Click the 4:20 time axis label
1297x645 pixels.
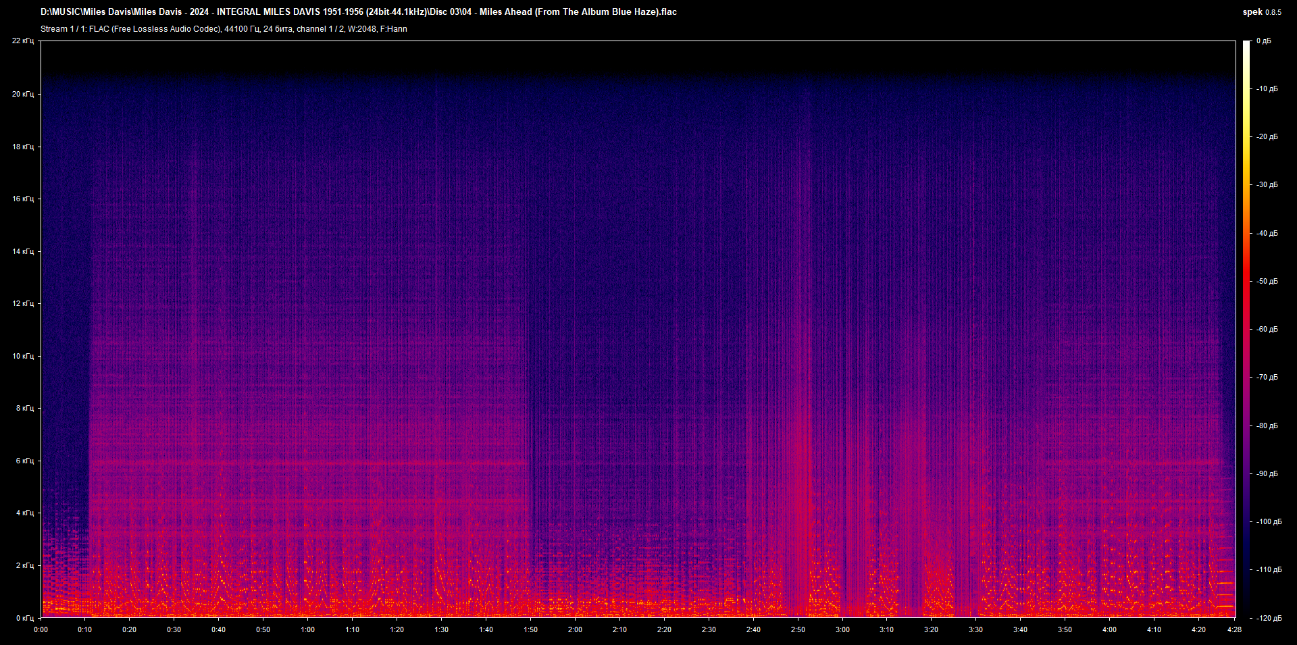1198,629
